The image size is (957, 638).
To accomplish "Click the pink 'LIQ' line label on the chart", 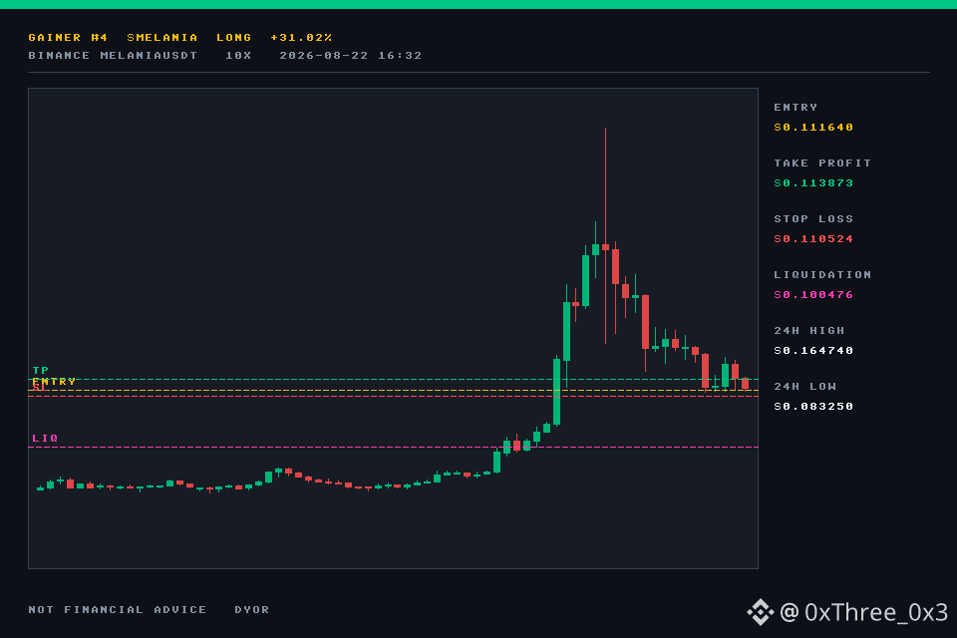I will click(45, 439).
